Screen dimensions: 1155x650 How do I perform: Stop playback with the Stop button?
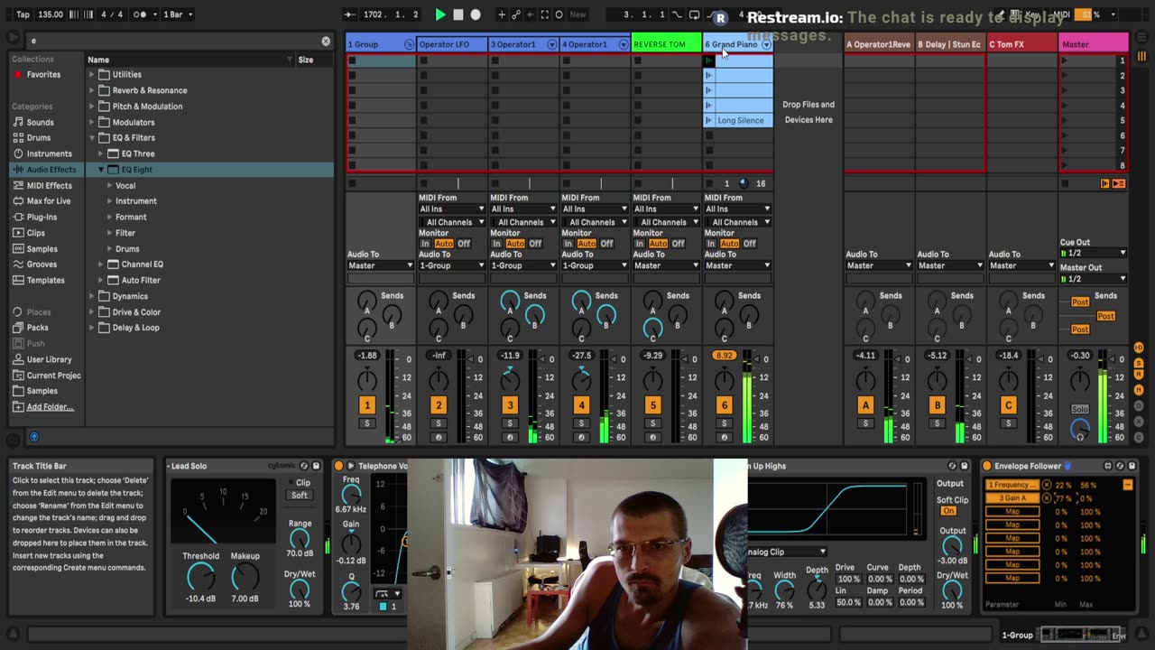point(458,14)
